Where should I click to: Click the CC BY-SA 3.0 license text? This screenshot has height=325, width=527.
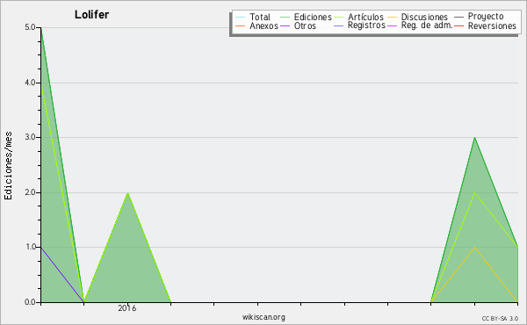[x=500, y=318]
